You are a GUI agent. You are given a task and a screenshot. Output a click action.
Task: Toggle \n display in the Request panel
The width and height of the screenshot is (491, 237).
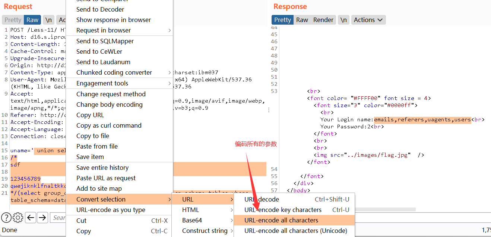(x=48, y=20)
